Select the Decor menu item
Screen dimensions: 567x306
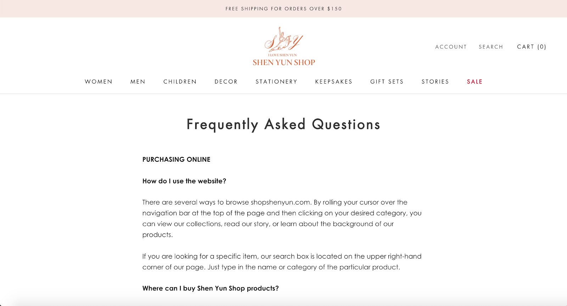point(226,82)
